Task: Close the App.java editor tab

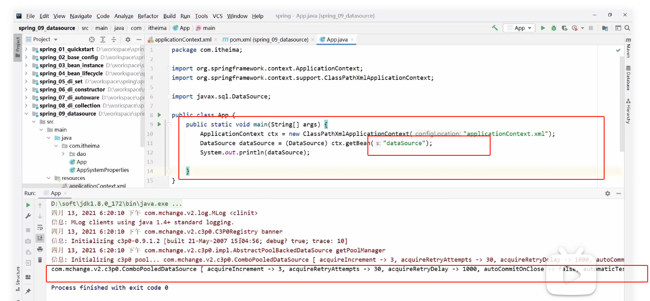Action: tap(352, 40)
